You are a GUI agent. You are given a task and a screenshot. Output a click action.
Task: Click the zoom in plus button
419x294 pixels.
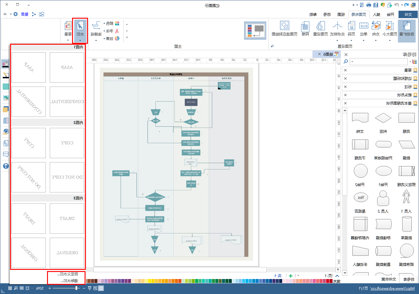[49, 288]
